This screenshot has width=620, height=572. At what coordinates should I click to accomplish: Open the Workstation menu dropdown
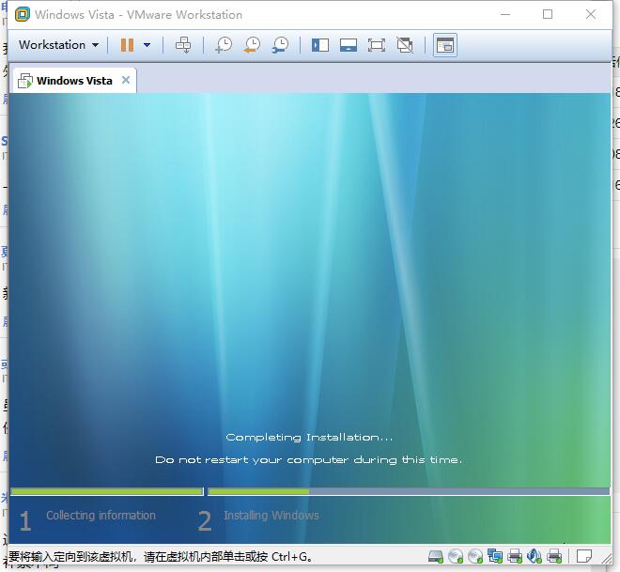(58, 45)
